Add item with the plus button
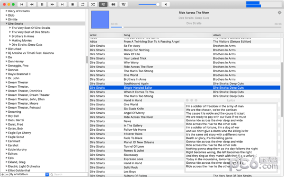This screenshot has height=177, width=284. (3, 174)
